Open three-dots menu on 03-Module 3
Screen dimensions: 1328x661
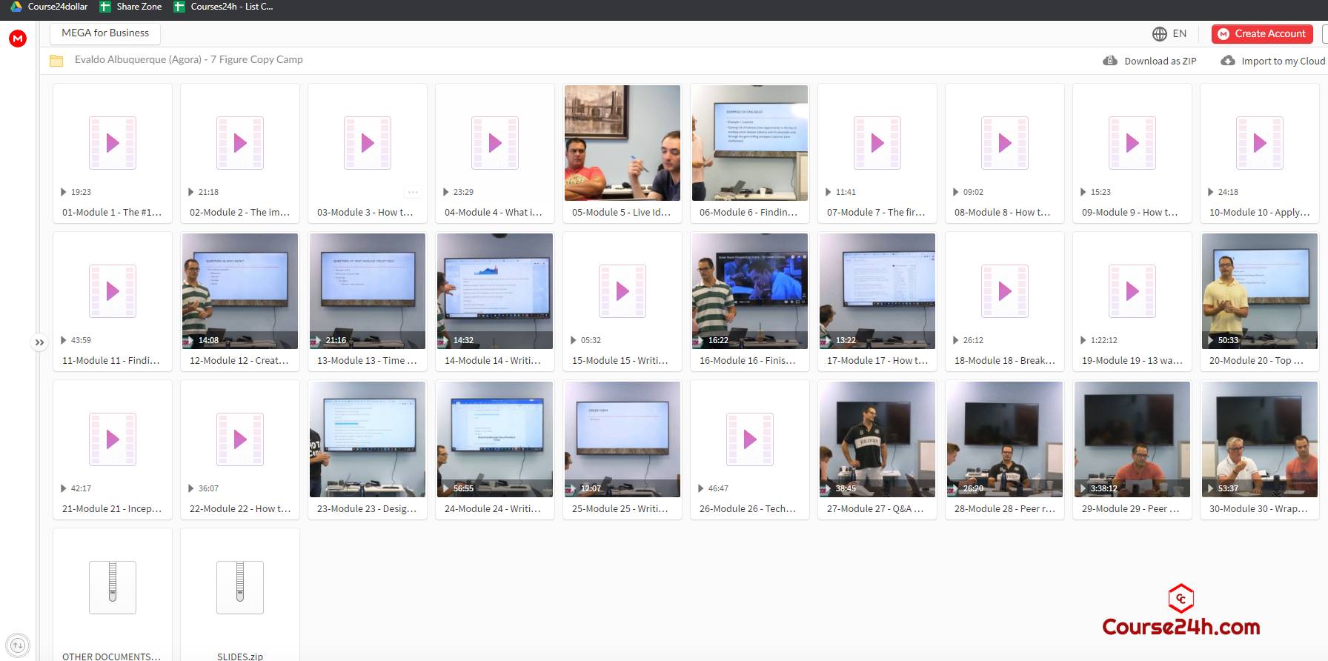click(413, 192)
